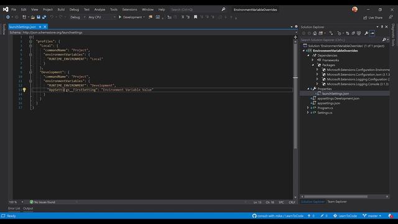398x224 pixels.
Task: Collapse the profiles block on line 2
Action: click(x=30, y=41)
